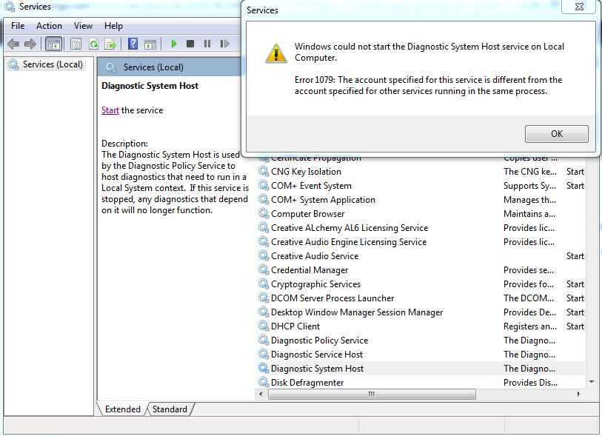Click the Export List toolbar icon

pos(110,44)
